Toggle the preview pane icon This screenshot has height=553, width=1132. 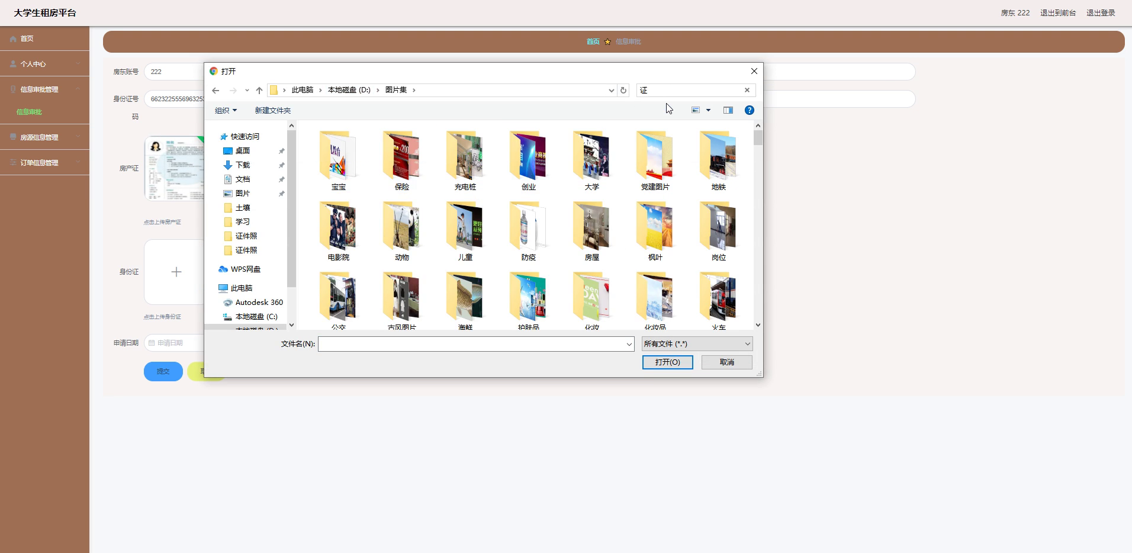tap(728, 110)
